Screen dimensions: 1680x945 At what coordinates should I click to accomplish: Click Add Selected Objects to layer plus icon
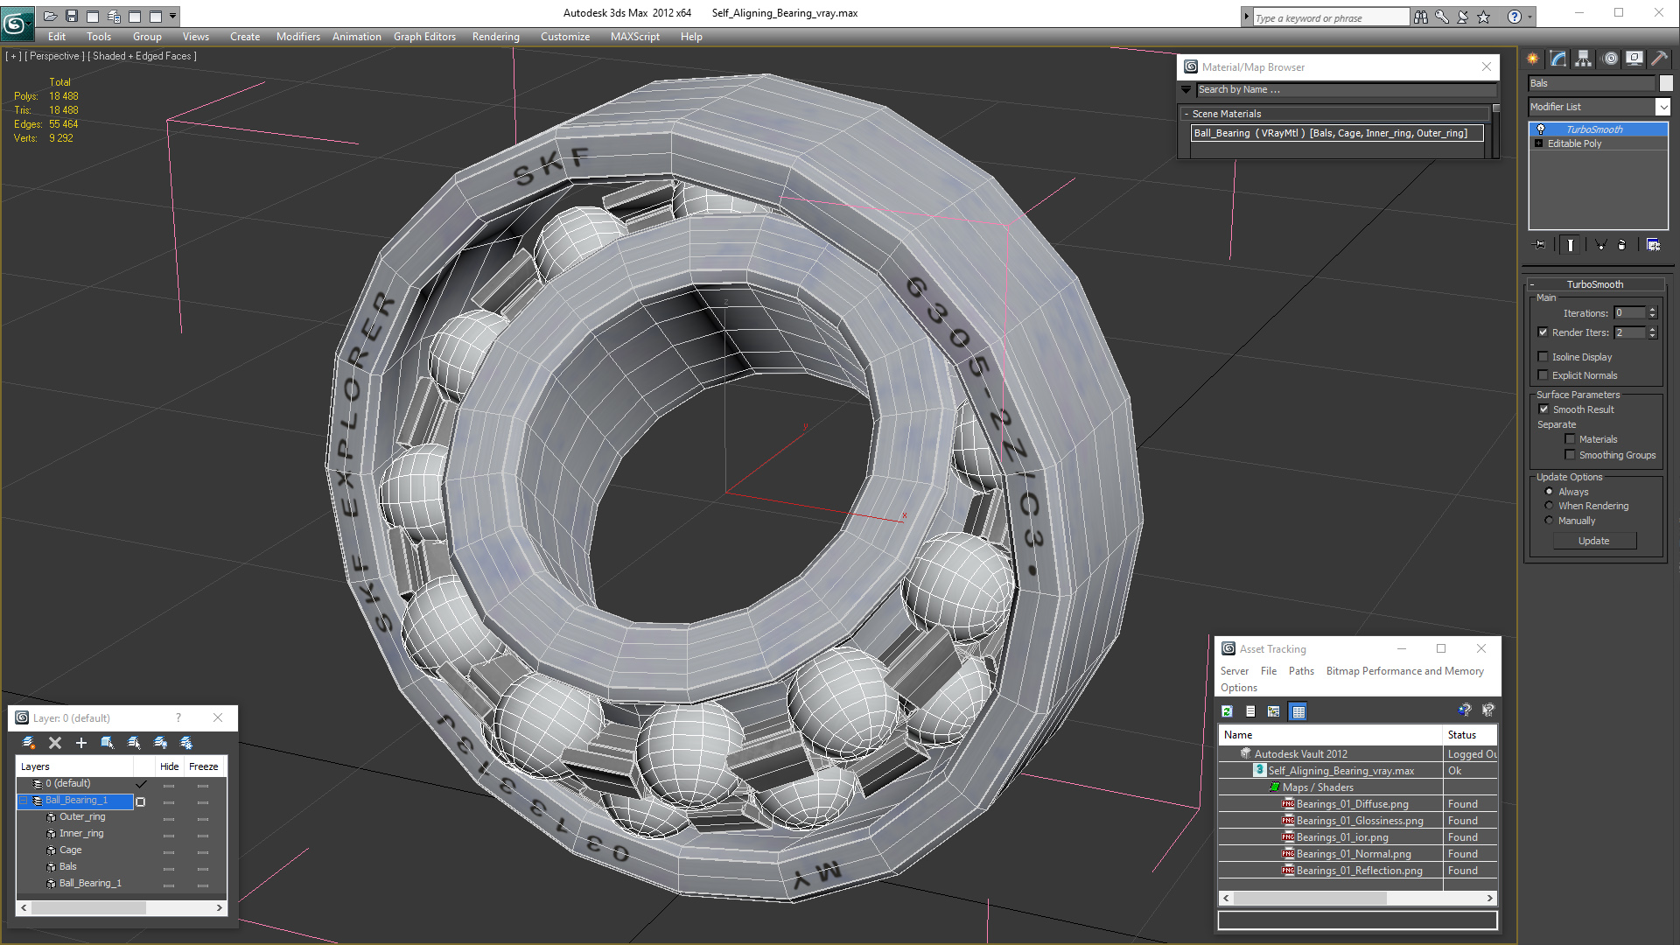(81, 743)
